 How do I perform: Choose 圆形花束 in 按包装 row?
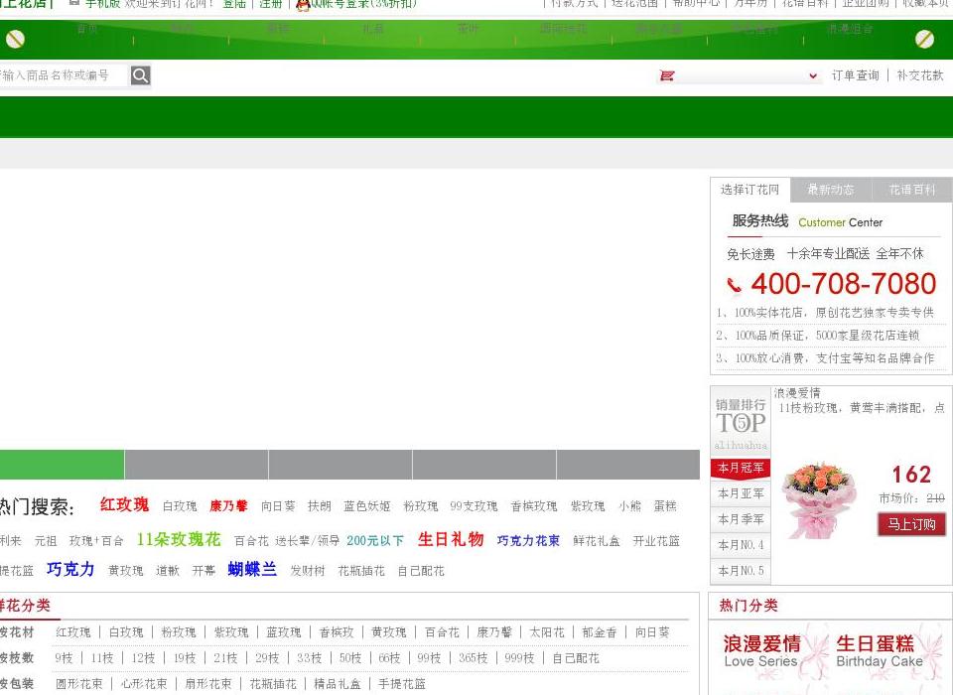click(79, 684)
